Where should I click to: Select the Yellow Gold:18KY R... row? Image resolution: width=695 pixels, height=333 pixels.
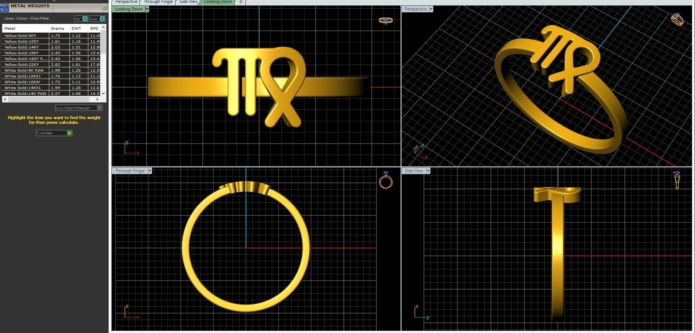[51, 59]
